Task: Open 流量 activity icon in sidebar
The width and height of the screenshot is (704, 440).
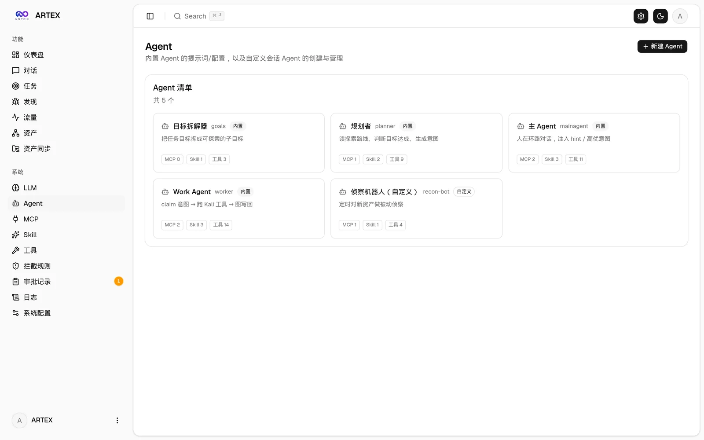Action: [16, 117]
